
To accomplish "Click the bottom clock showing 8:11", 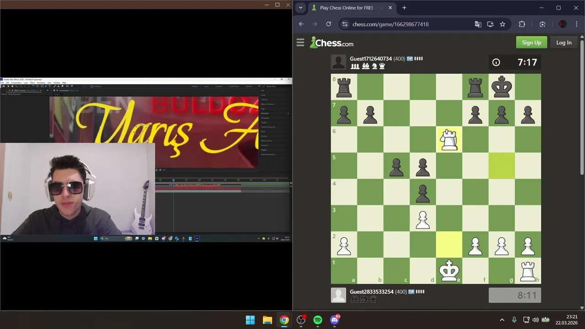I will (515, 295).
